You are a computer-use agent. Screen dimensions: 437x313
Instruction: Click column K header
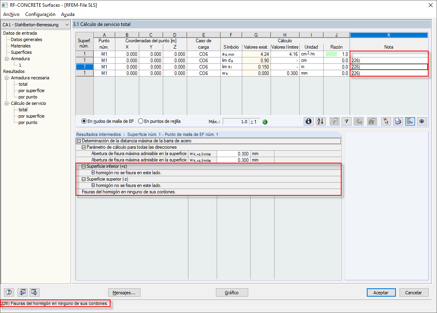pyautogui.click(x=389, y=35)
